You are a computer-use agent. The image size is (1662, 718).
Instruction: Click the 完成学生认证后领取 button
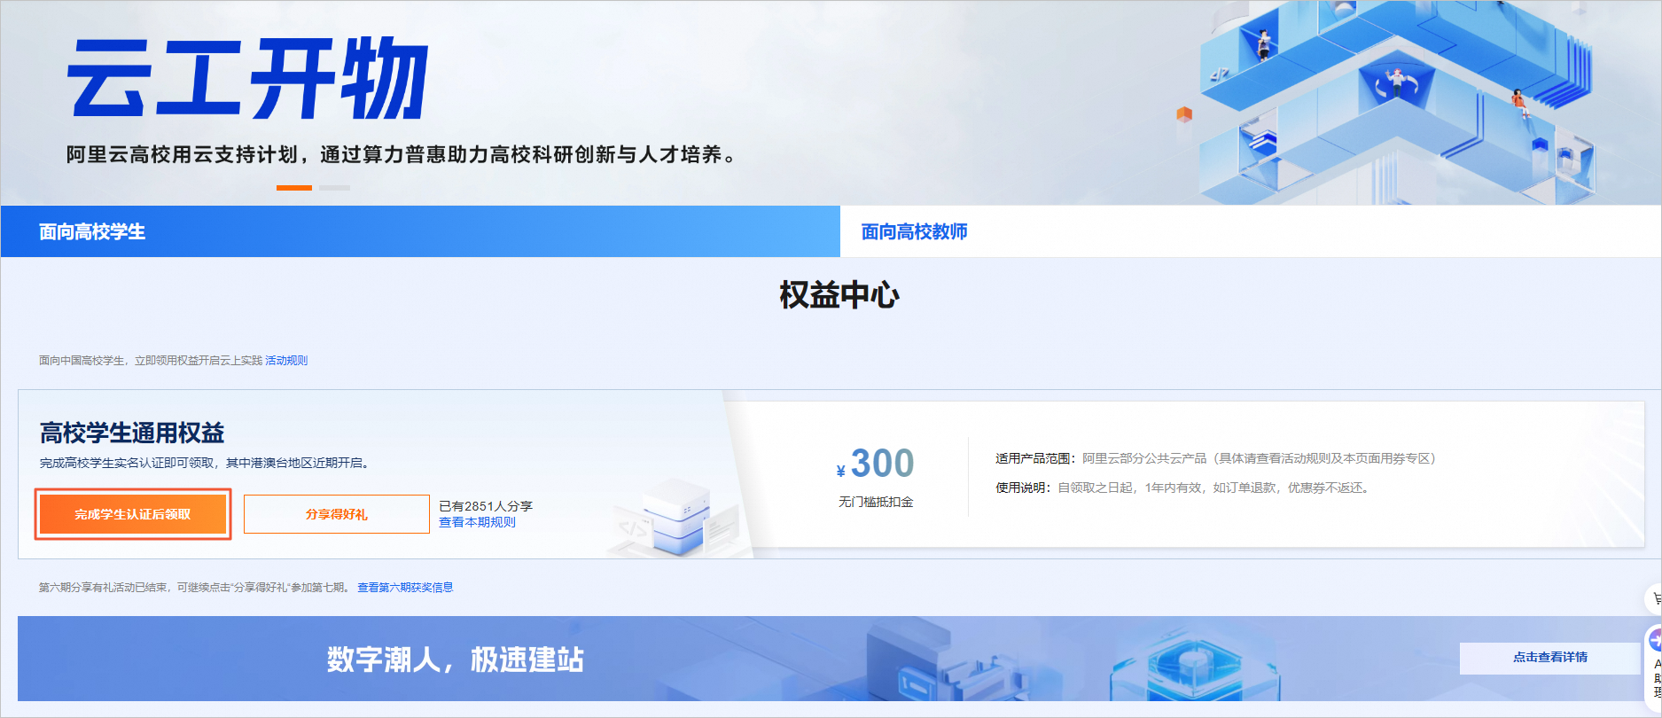133,514
